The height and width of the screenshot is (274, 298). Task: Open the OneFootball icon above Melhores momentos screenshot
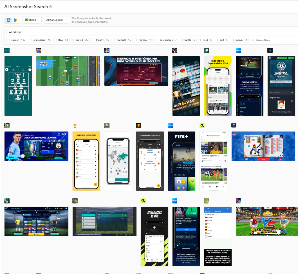click(202, 126)
